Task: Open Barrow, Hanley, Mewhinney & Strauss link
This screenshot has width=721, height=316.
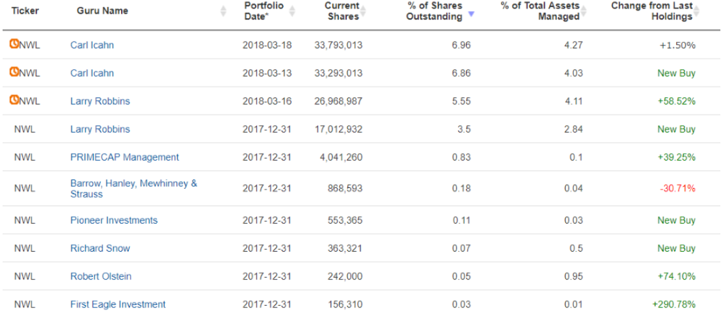Action: [x=134, y=189]
